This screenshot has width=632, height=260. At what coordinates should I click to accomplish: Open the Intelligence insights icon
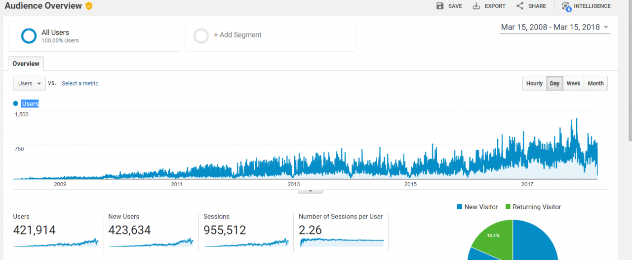(566, 6)
